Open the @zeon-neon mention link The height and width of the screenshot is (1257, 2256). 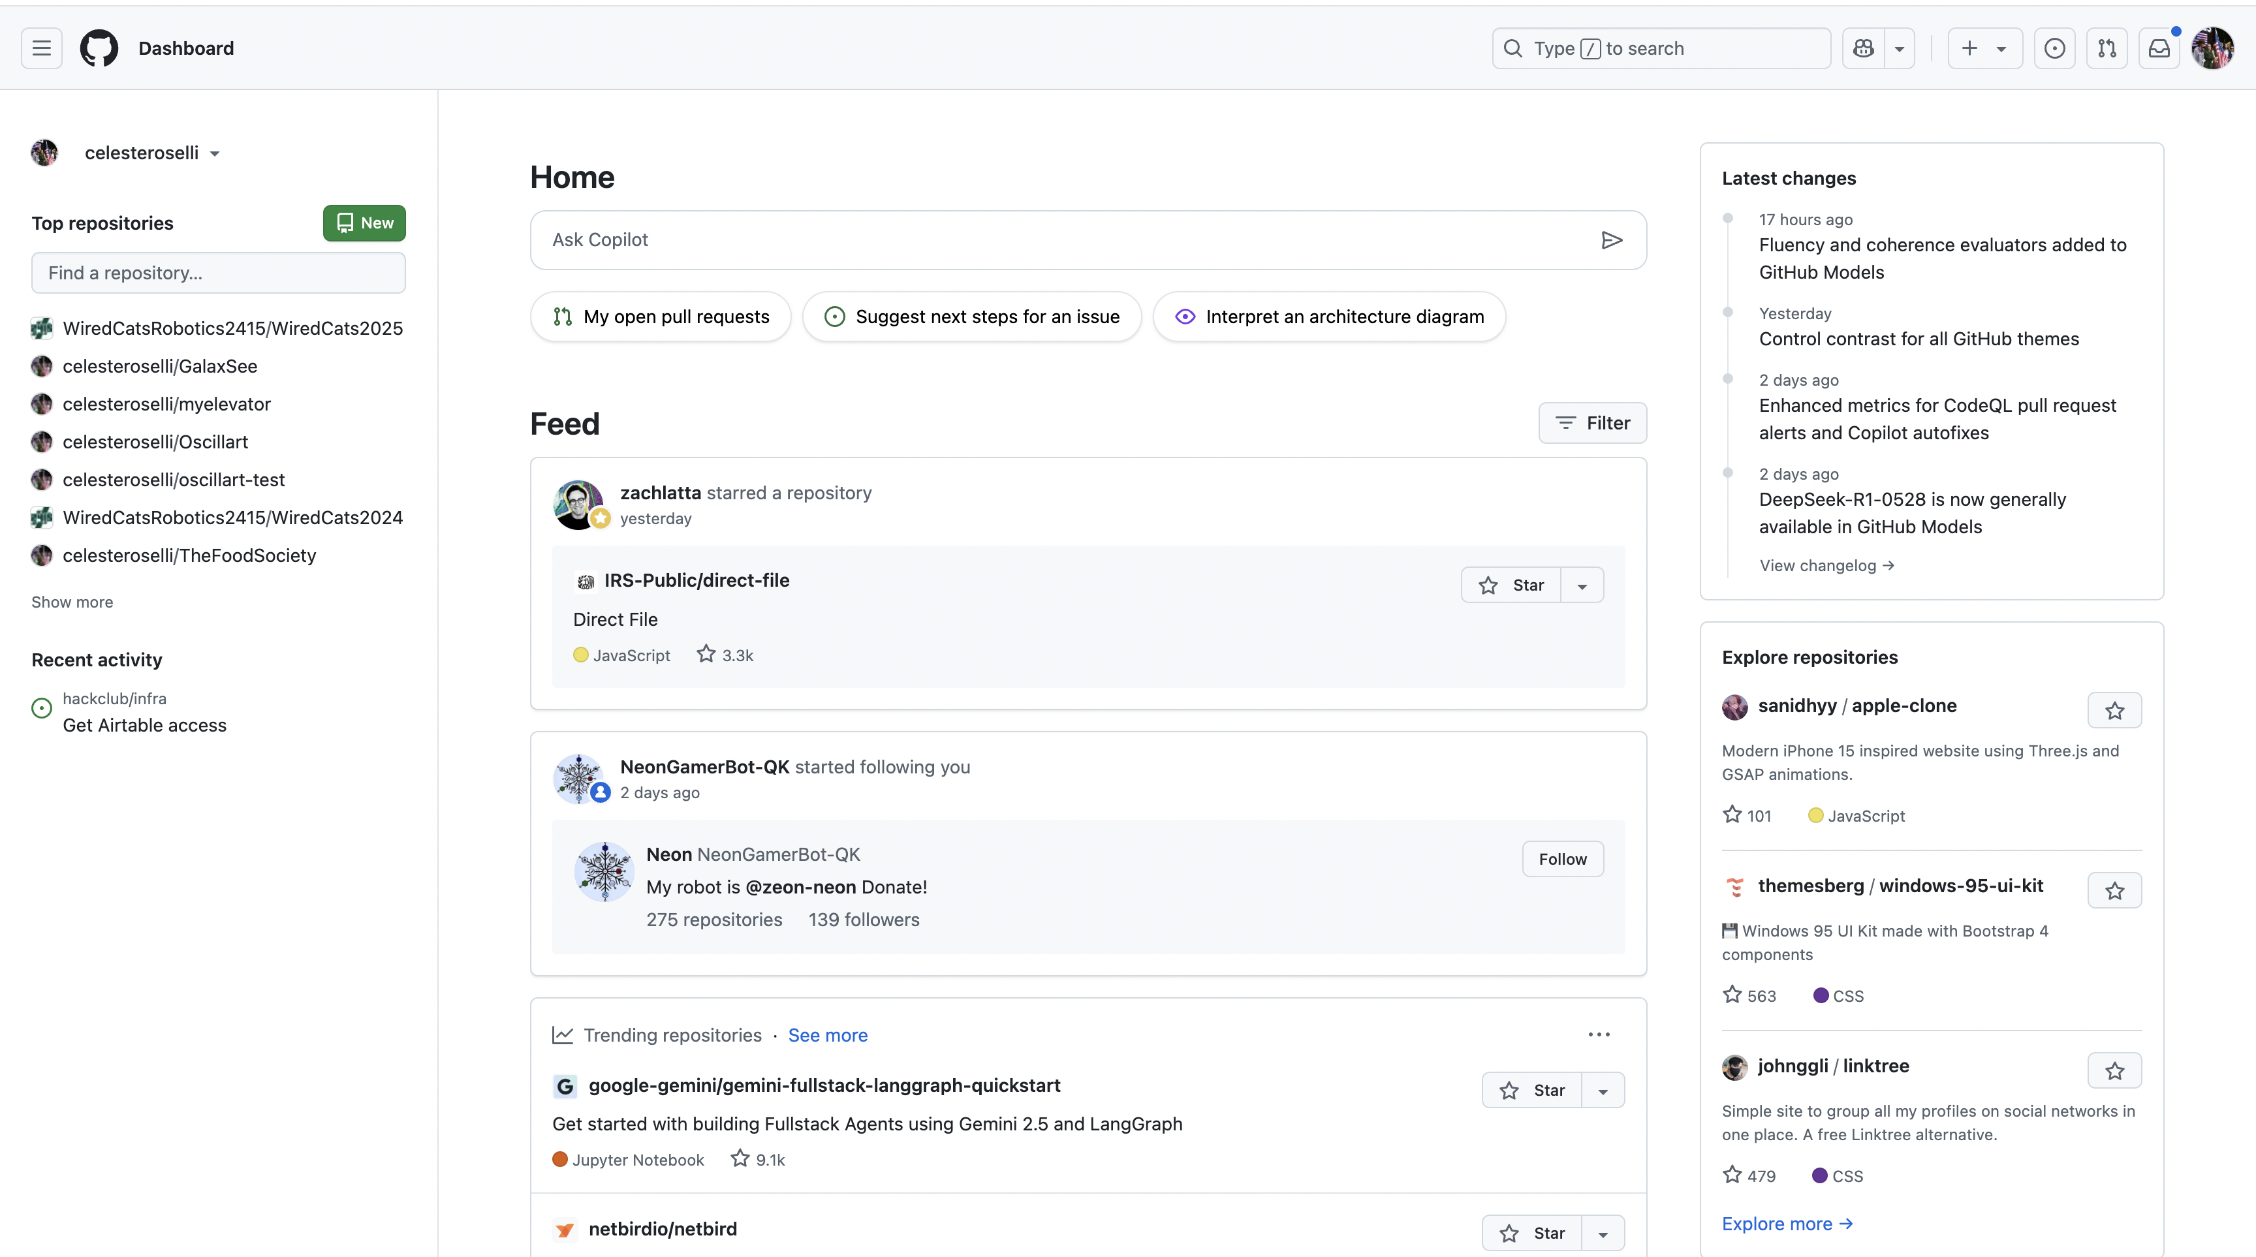[800, 887]
